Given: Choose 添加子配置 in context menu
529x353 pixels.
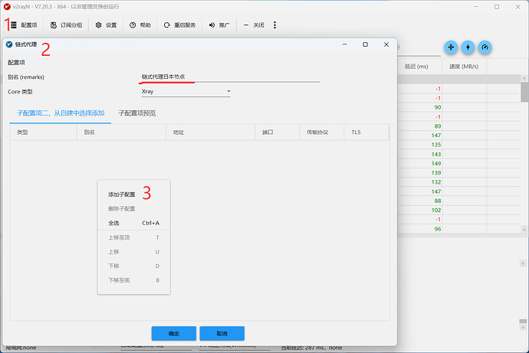Looking at the screenshot, I should pos(133,194).
